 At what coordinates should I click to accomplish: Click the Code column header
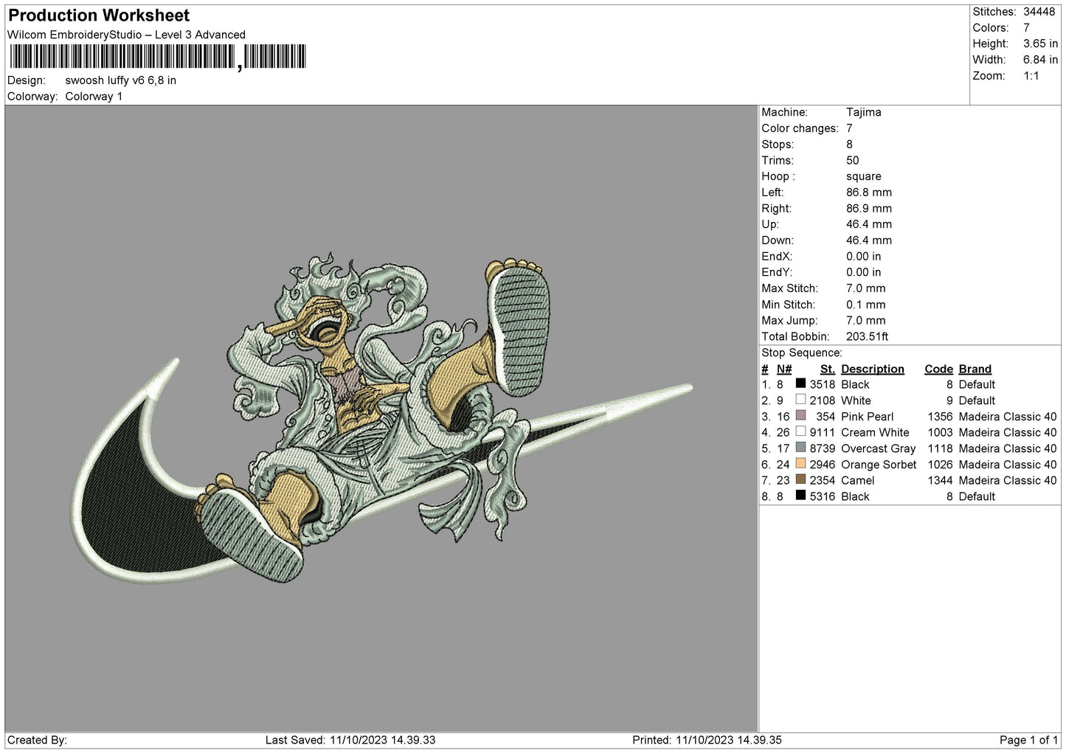tap(938, 369)
